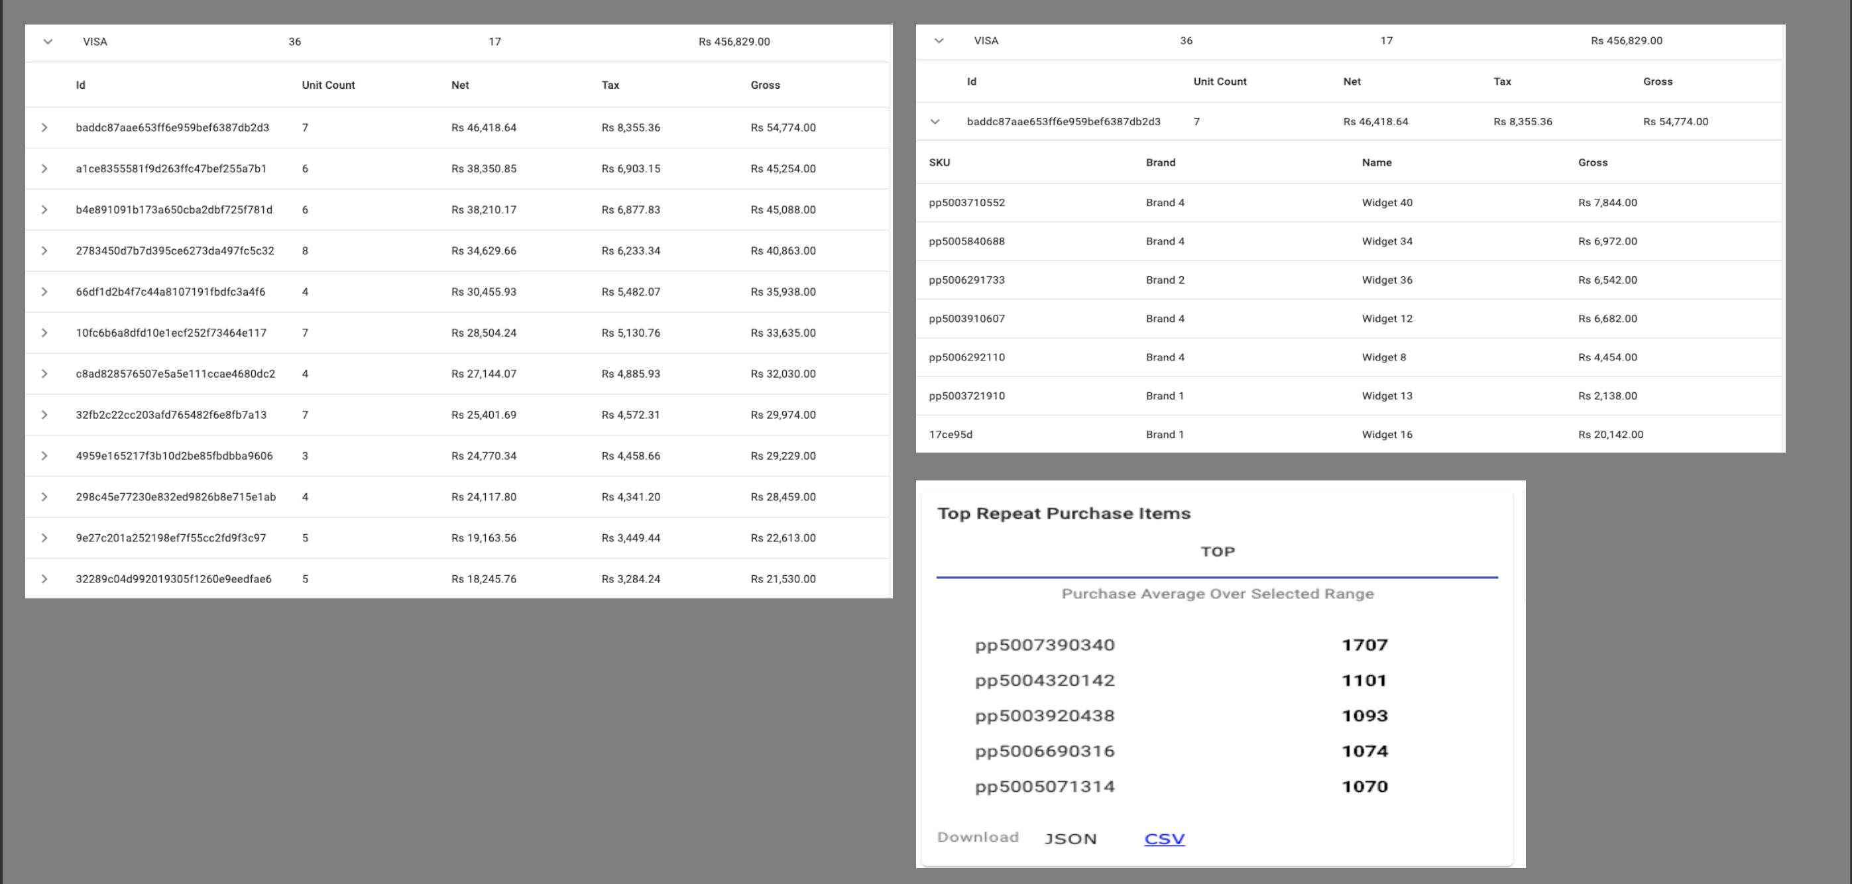
Task: Click the Tax column header in right panel
Action: (x=1501, y=82)
